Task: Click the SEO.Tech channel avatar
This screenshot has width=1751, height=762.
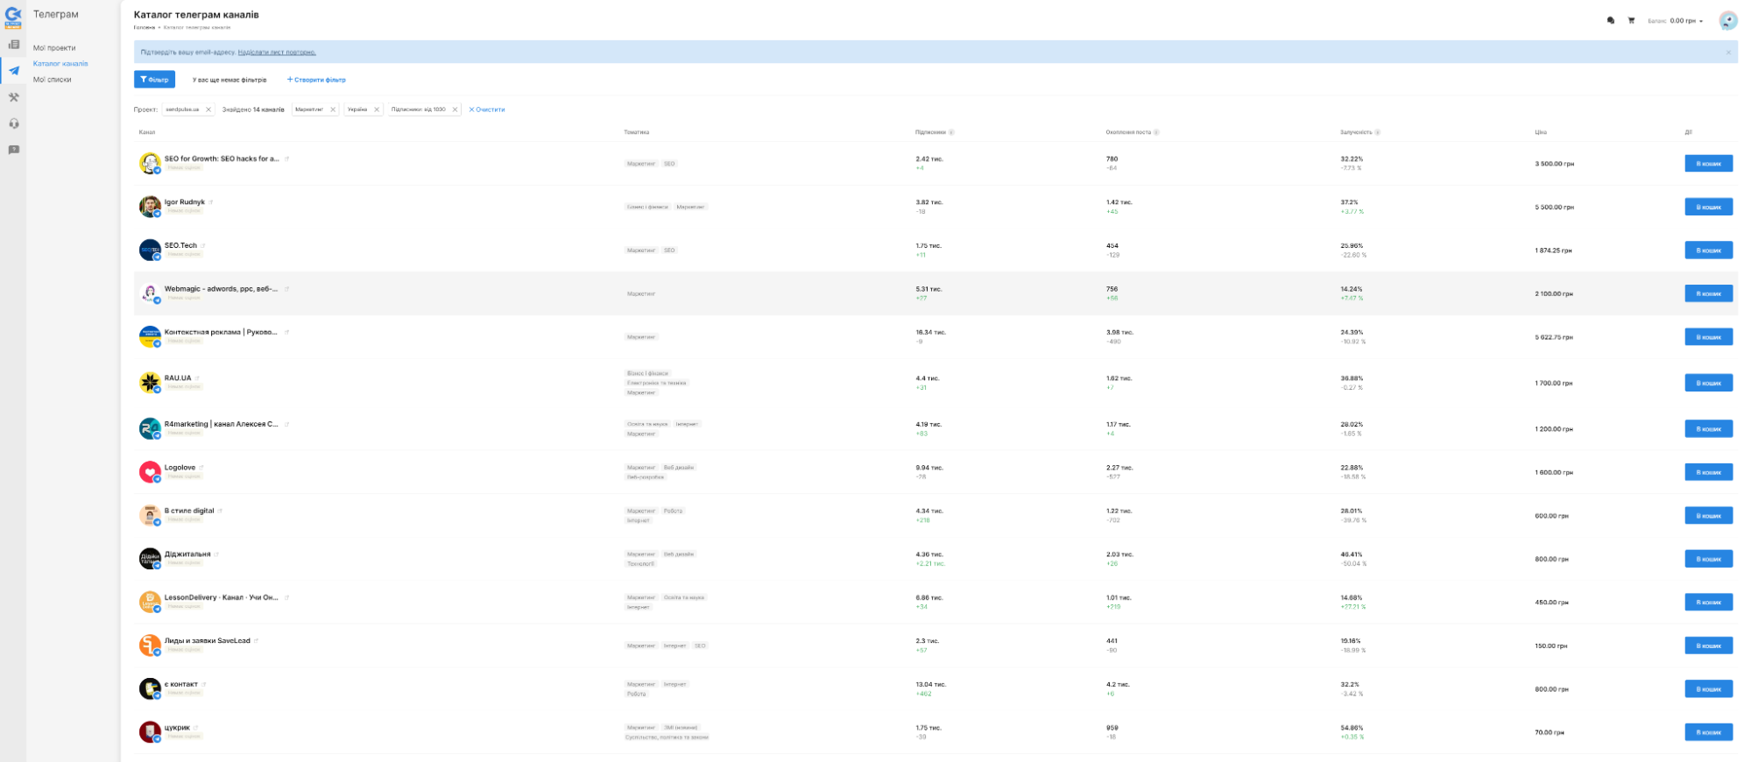Action: click(x=150, y=250)
